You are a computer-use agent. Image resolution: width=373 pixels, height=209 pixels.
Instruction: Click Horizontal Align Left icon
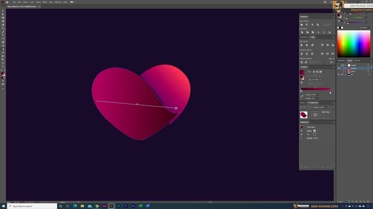[x=301, y=45]
